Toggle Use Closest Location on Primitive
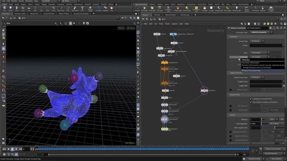The height and width of the screenshot is (161, 287). point(251,102)
